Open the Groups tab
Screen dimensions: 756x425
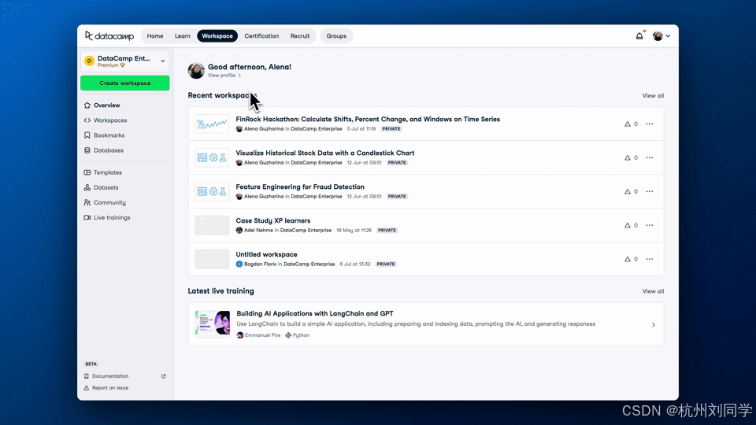click(336, 36)
